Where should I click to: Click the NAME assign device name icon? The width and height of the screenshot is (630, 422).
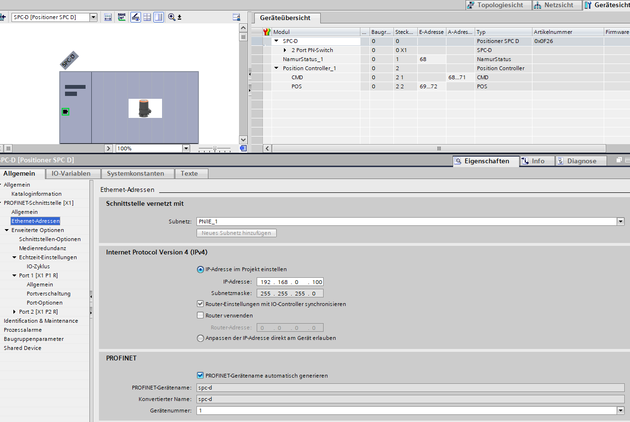pyautogui.click(x=122, y=17)
